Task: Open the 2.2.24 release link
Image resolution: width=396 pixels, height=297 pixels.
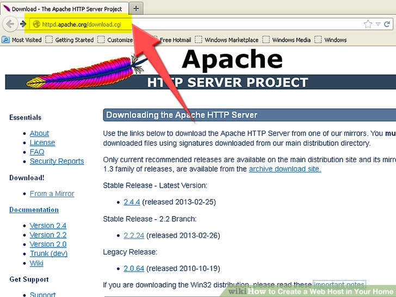Action: coord(134,236)
